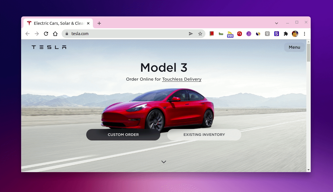
Task: Click the scrollbar down arrow
Action: [308, 170]
